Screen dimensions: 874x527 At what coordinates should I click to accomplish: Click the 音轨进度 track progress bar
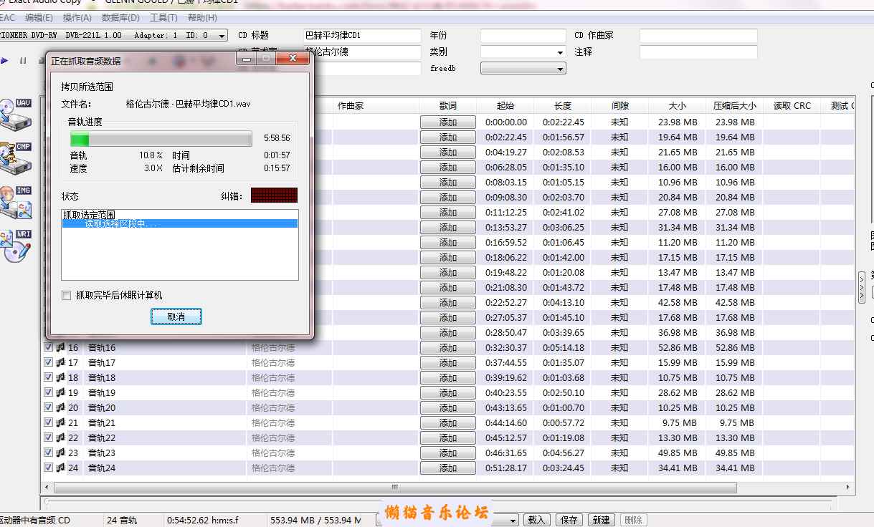tap(161, 138)
